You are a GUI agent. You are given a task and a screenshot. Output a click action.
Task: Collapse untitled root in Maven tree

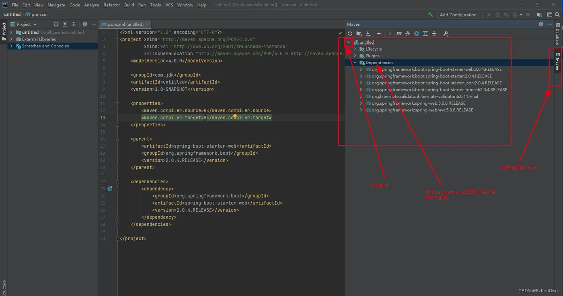click(x=349, y=42)
